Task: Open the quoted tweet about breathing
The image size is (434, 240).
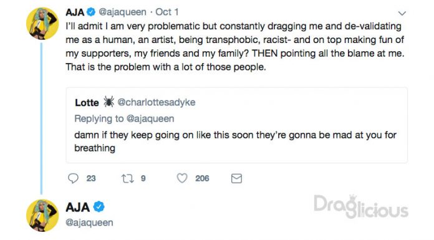Action: tap(237, 125)
